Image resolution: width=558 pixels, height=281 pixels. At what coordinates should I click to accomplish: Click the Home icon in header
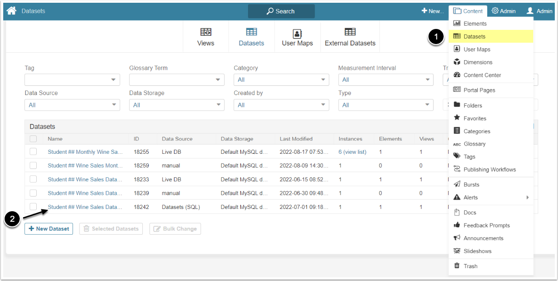11,11
